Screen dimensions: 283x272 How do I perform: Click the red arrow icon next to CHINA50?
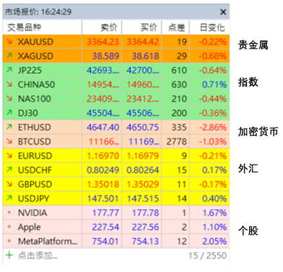tap(9, 84)
